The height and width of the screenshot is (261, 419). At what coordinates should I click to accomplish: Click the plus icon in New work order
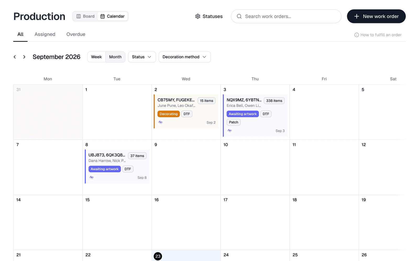(356, 16)
